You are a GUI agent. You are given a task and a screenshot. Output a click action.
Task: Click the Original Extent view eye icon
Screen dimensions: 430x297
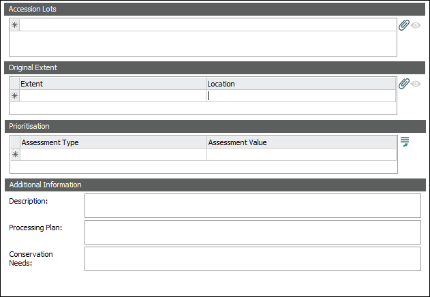click(x=416, y=84)
